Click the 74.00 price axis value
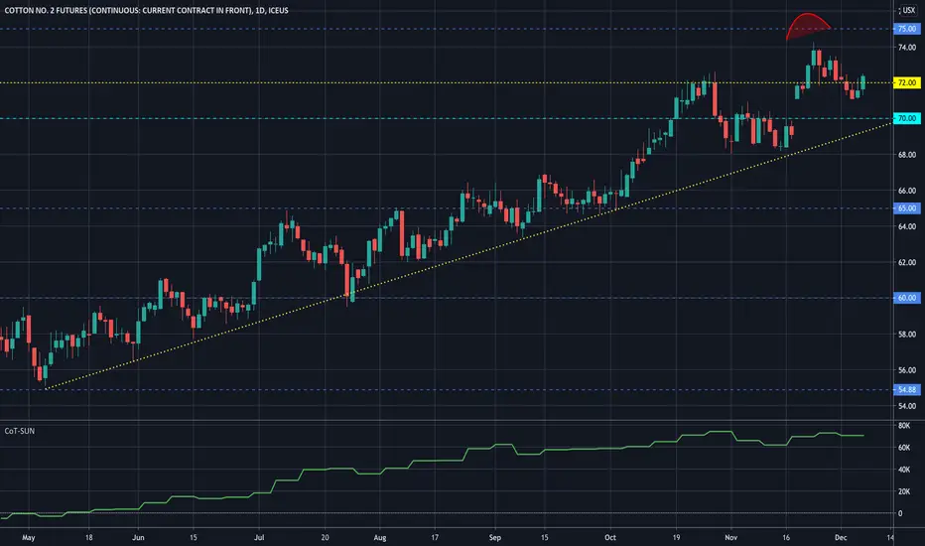 pyautogui.click(x=907, y=48)
